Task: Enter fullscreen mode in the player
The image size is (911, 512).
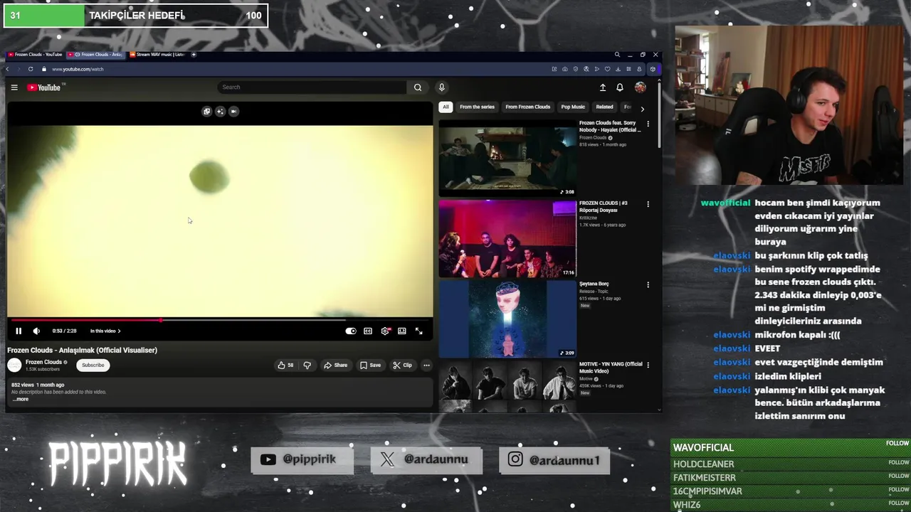Action: click(418, 331)
